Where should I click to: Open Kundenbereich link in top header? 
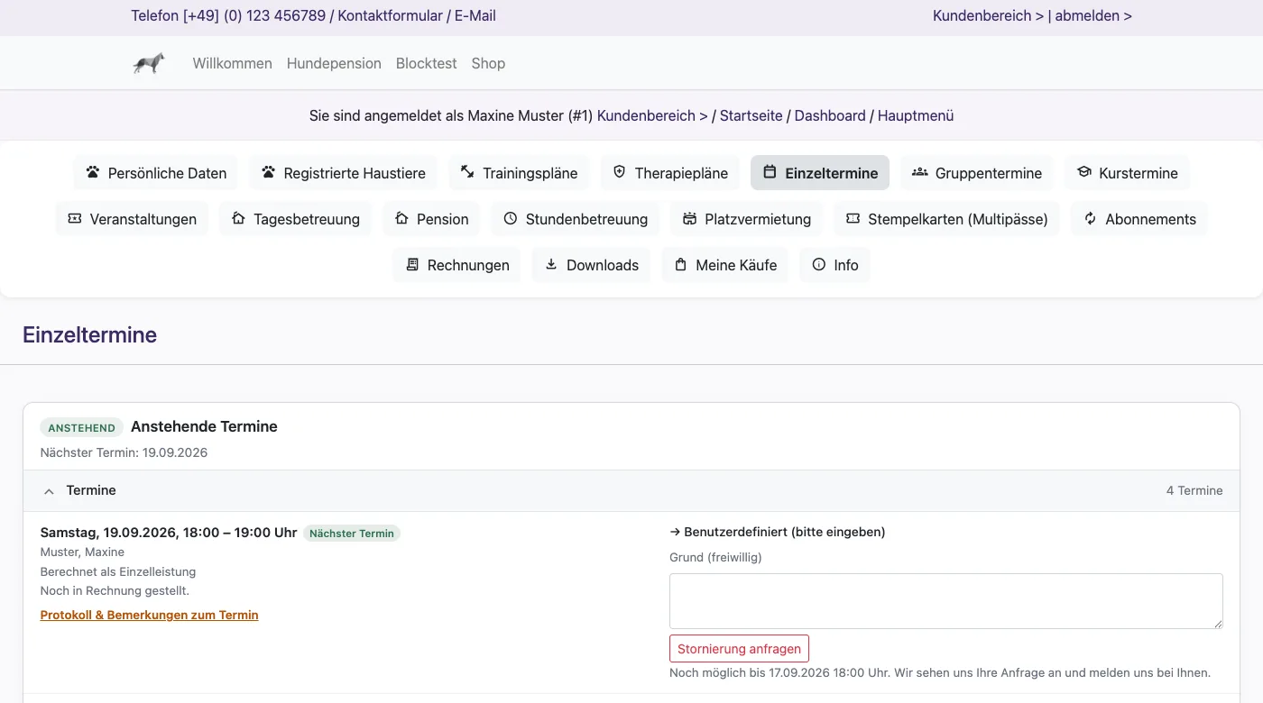pos(988,15)
